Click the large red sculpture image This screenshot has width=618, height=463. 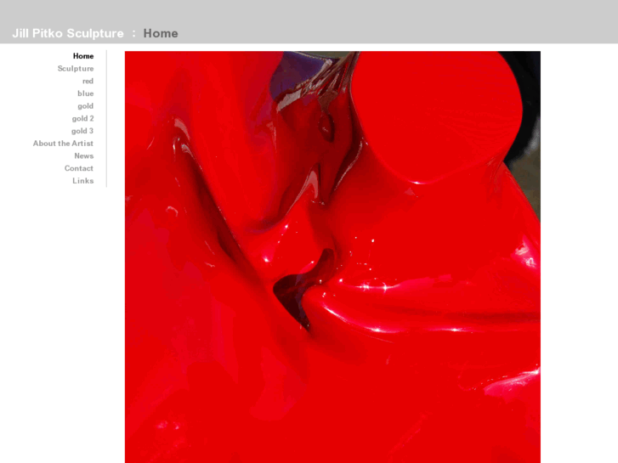(x=332, y=257)
